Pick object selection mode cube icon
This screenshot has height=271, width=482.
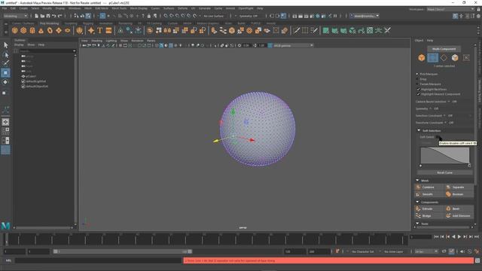point(422,57)
